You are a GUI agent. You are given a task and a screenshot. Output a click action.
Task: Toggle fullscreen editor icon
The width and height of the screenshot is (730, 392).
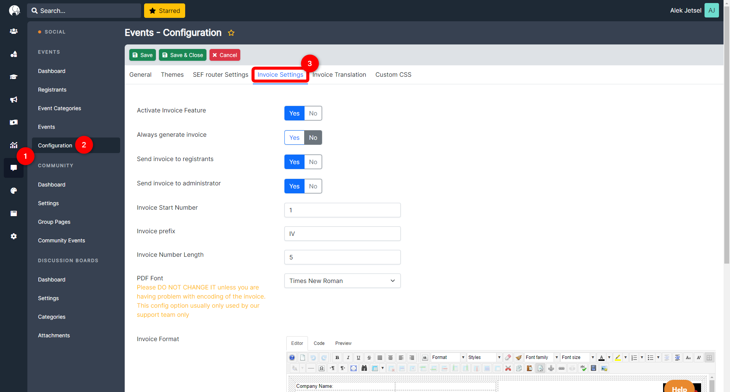[354, 368]
